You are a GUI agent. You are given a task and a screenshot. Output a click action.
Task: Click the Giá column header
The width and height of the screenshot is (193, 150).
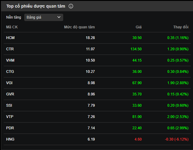click(x=139, y=27)
